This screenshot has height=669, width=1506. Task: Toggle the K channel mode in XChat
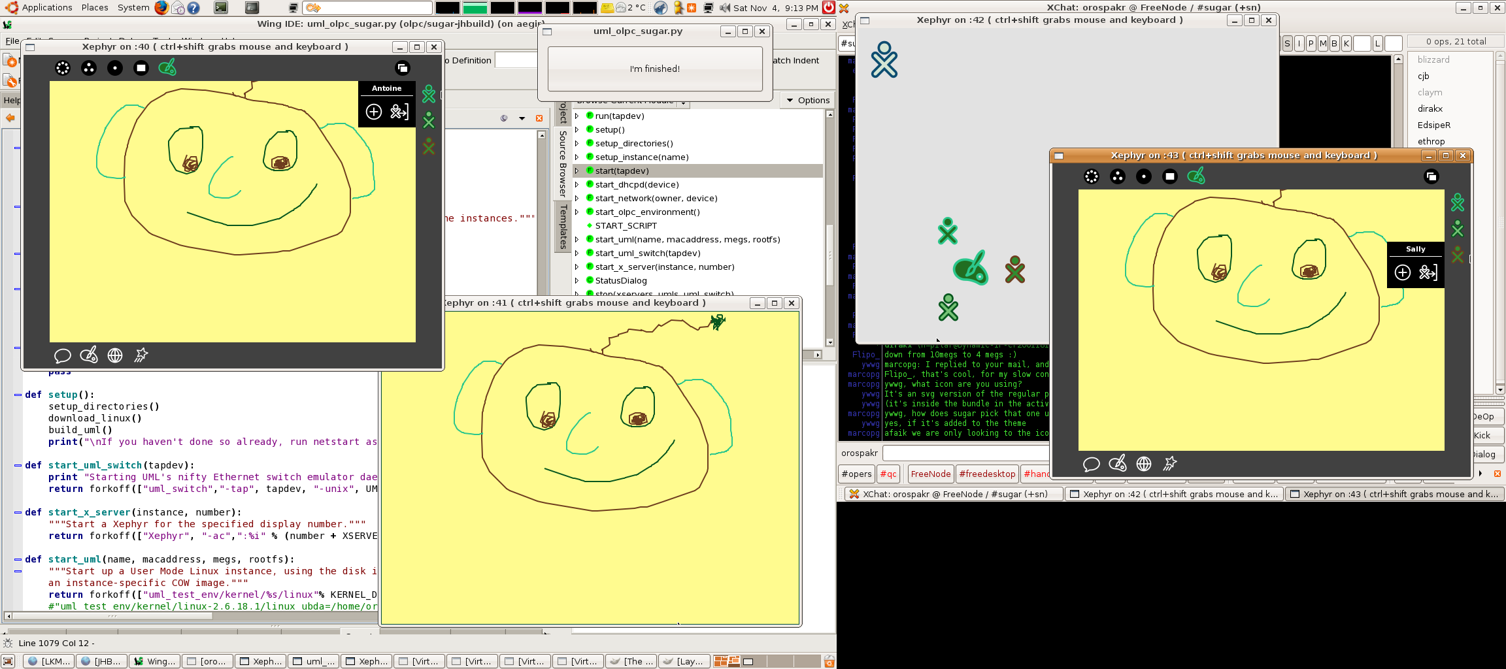click(x=1347, y=44)
